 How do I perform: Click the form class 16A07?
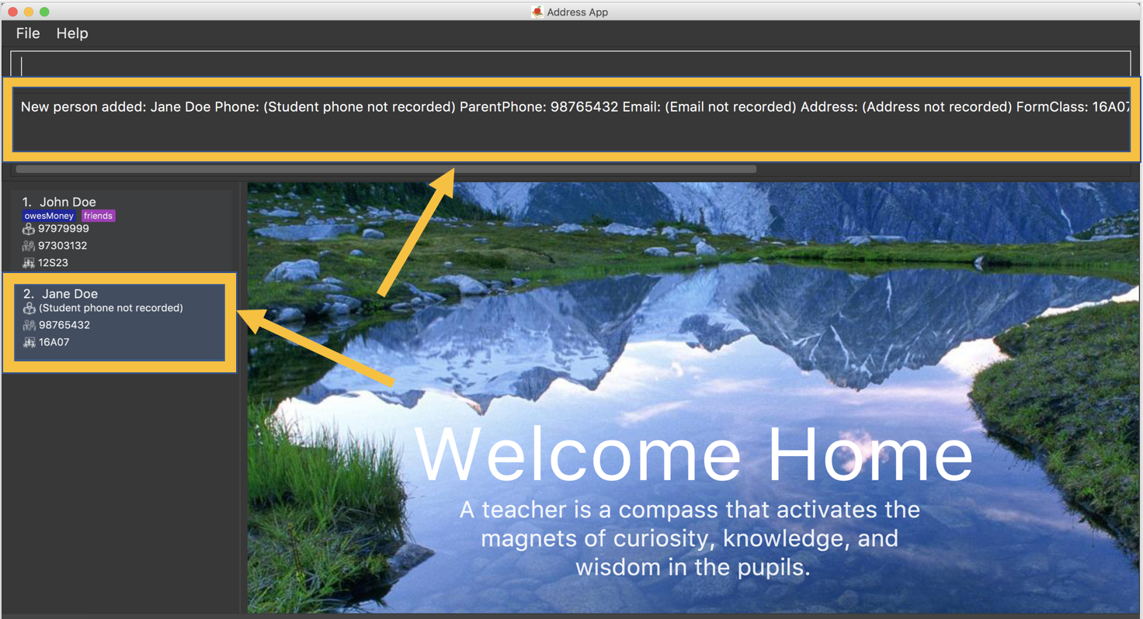[x=54, y=342]
